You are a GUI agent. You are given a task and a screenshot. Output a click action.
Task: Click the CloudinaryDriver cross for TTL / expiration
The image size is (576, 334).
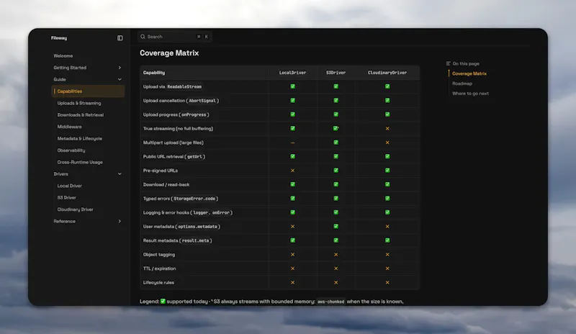click(x=387, y=268)
